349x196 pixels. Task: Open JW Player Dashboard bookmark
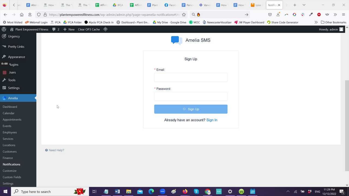click(x=249, y=22)
